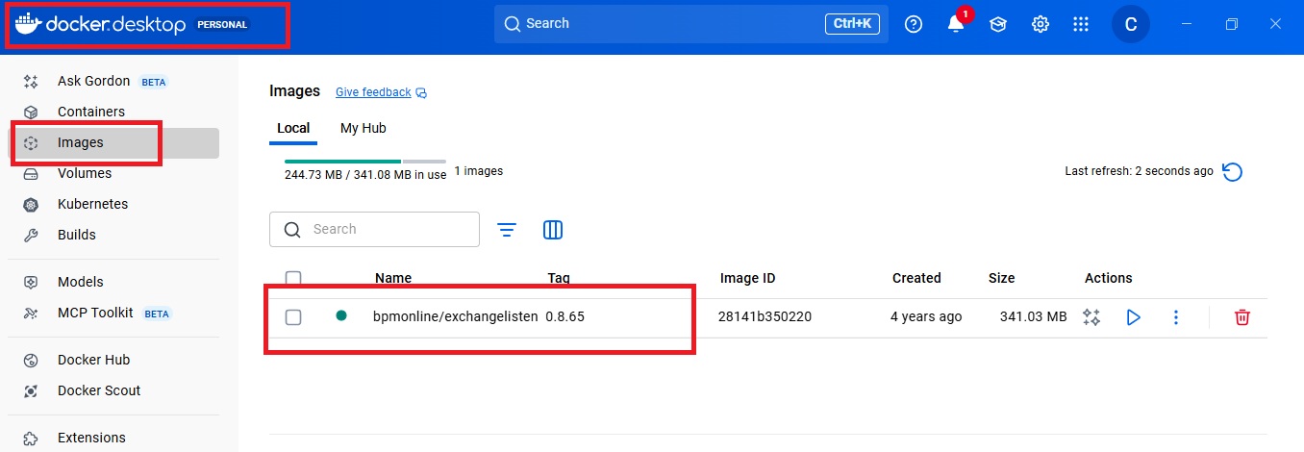This screenshot has height=452, width=1304.
Task: Open the notifications bell icon
Action: 956,25
